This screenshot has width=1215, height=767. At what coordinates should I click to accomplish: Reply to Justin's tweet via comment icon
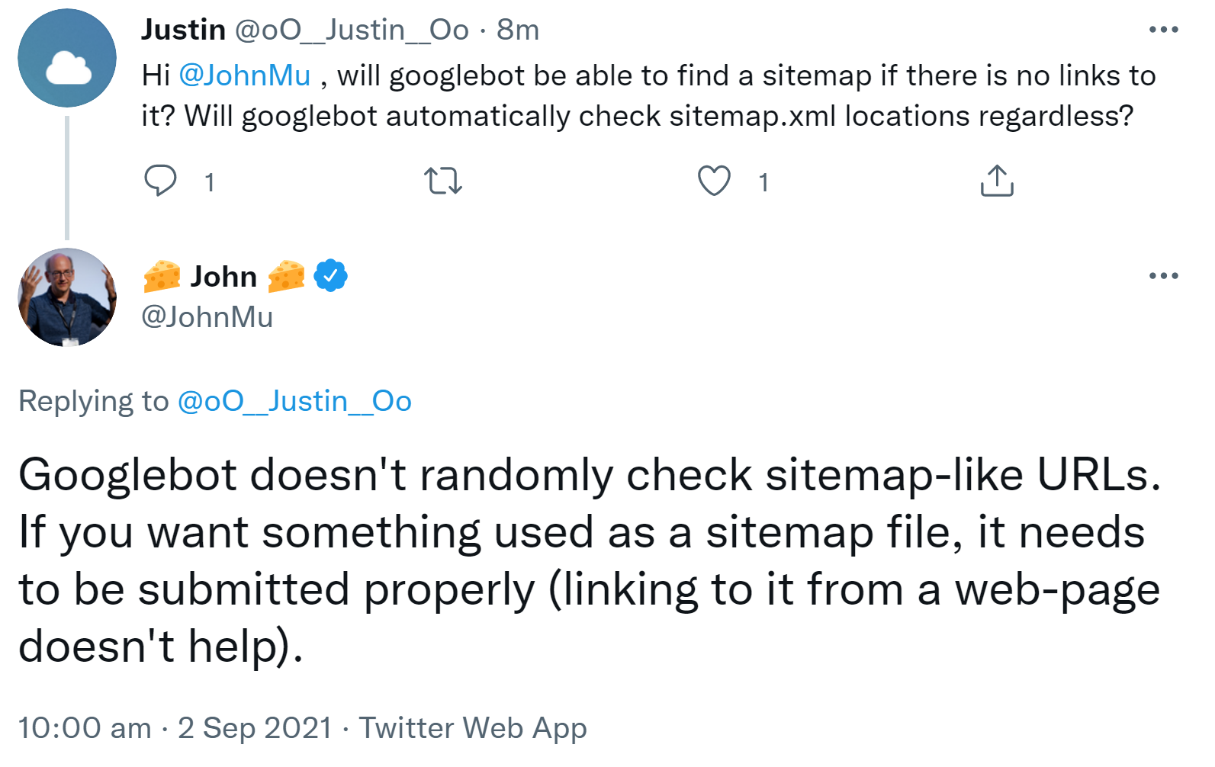(161, 181)
